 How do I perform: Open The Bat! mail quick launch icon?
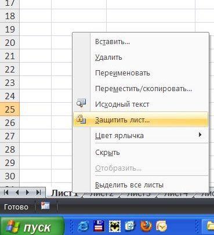115,226
